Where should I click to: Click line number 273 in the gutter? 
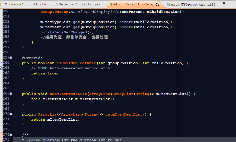tap(6, 129)
